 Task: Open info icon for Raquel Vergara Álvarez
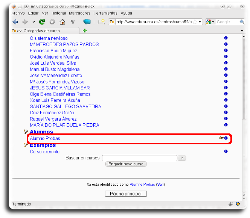click(226, 119)
